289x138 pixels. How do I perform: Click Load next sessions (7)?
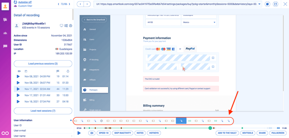point(43,111)
